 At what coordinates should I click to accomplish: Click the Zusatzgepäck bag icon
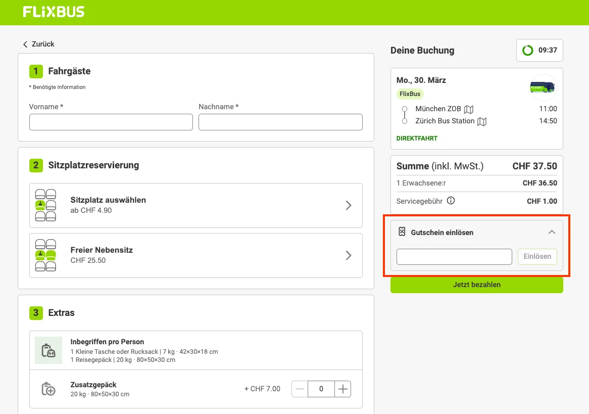[48, 389]
